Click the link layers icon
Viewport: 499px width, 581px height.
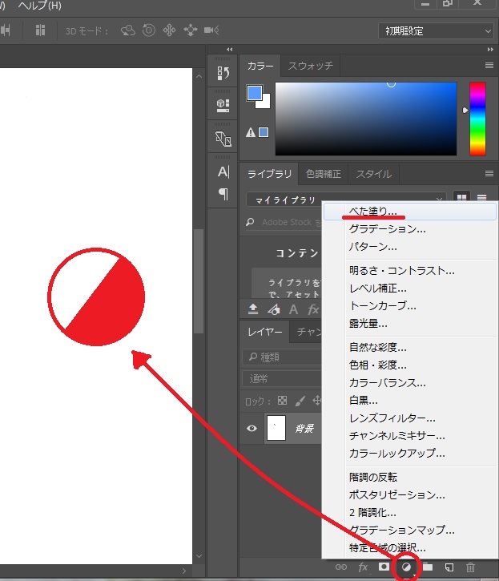pos(341,567)
